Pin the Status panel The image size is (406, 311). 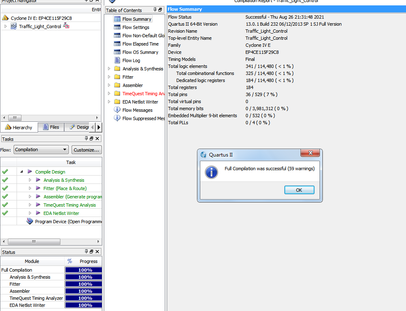click(x=86, y=251)
